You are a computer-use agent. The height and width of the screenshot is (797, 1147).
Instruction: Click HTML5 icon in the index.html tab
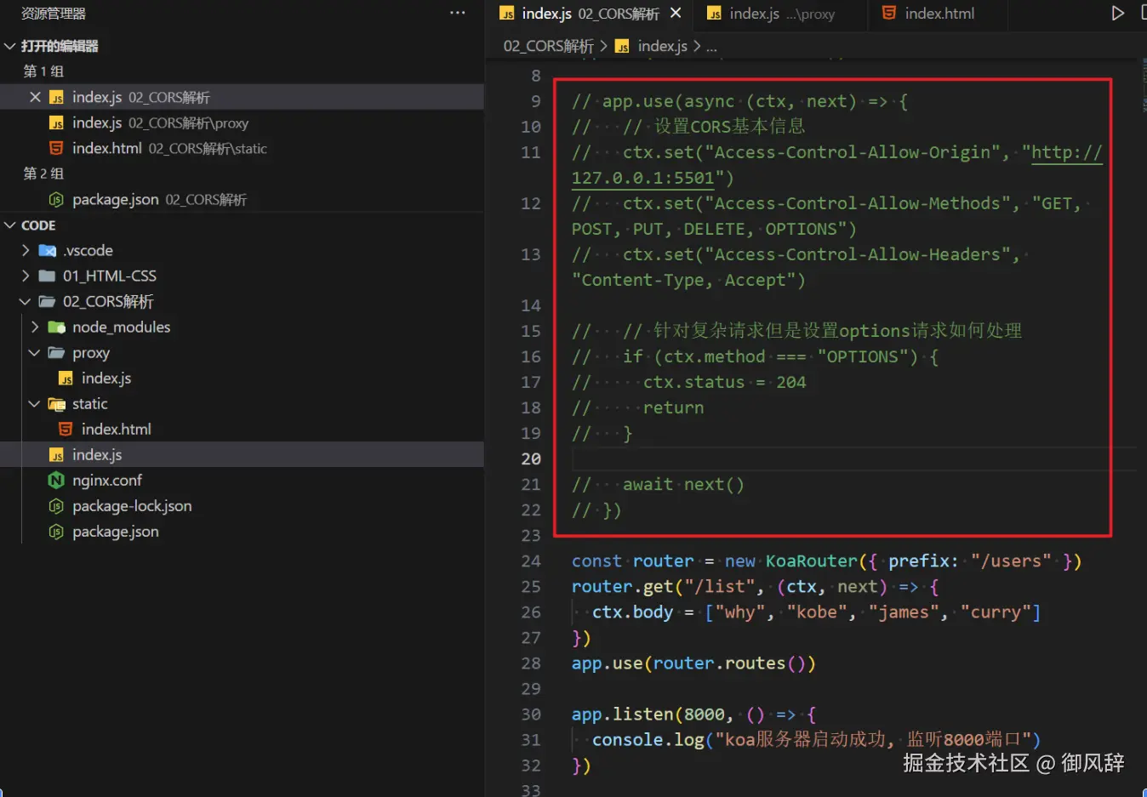click(889, 13)
